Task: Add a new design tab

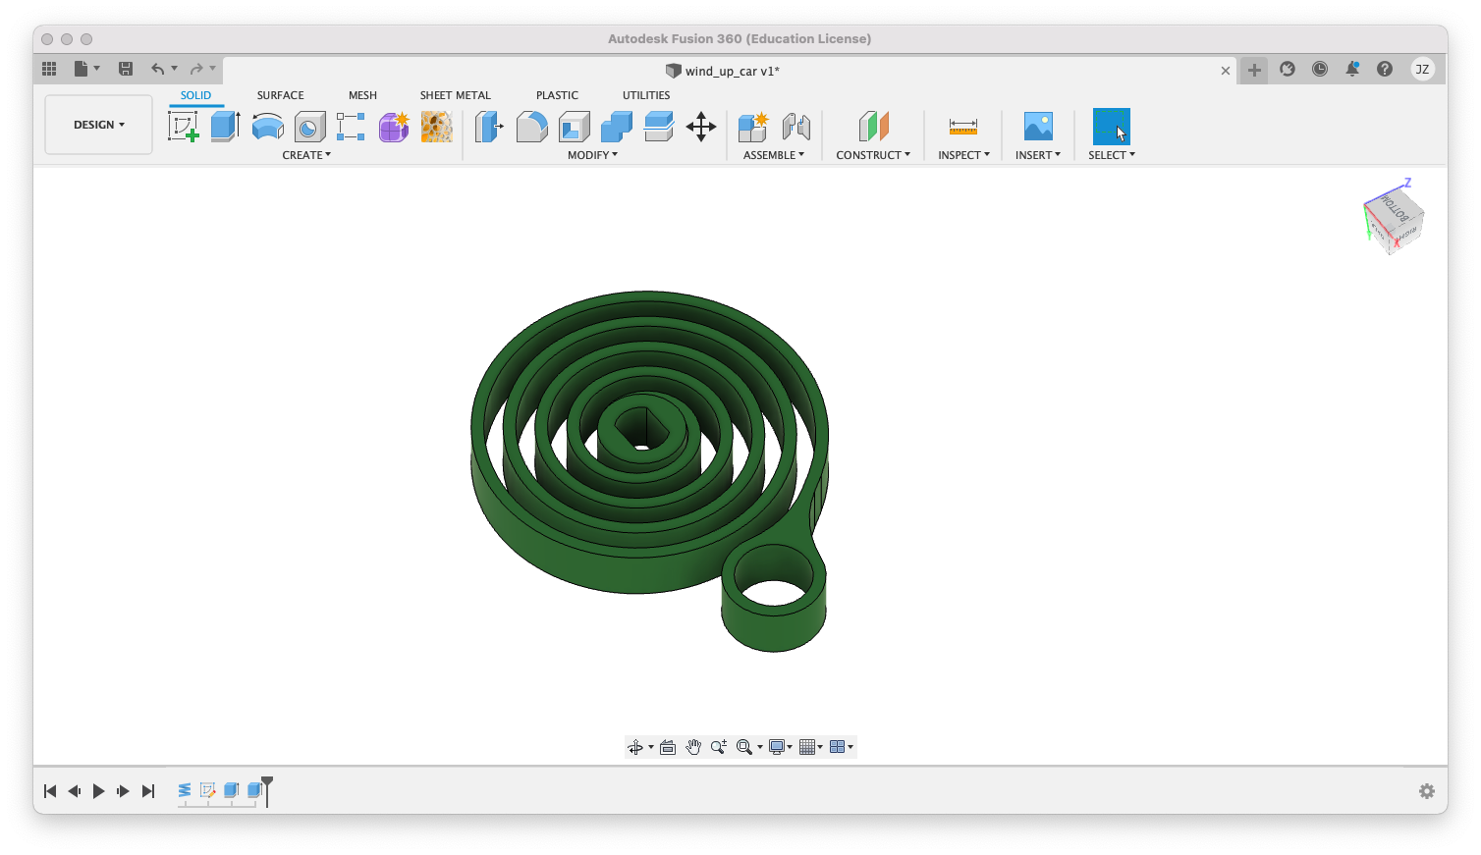Action: click(x=1254, y=70)
